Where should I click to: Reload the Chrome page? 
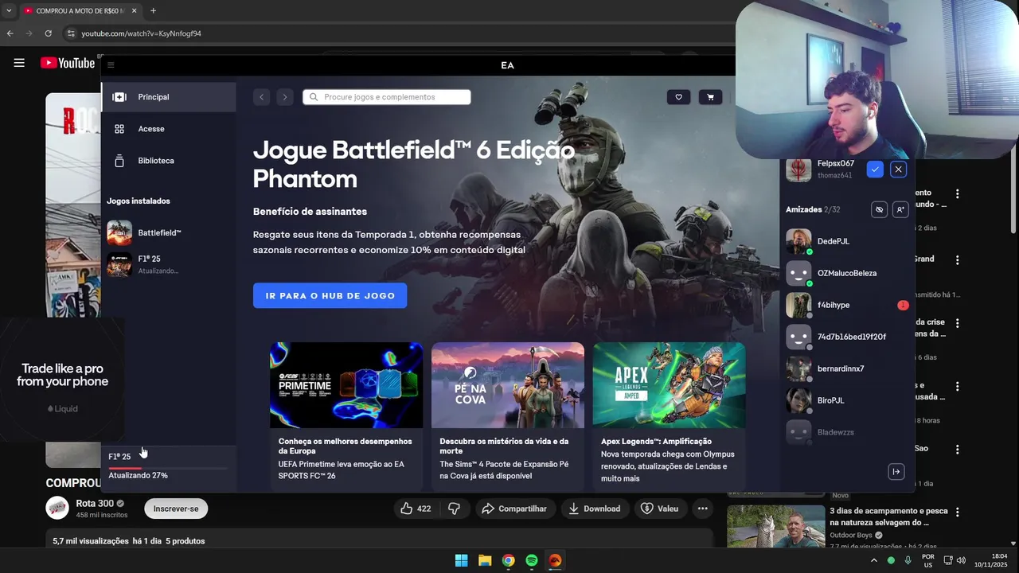48,33
